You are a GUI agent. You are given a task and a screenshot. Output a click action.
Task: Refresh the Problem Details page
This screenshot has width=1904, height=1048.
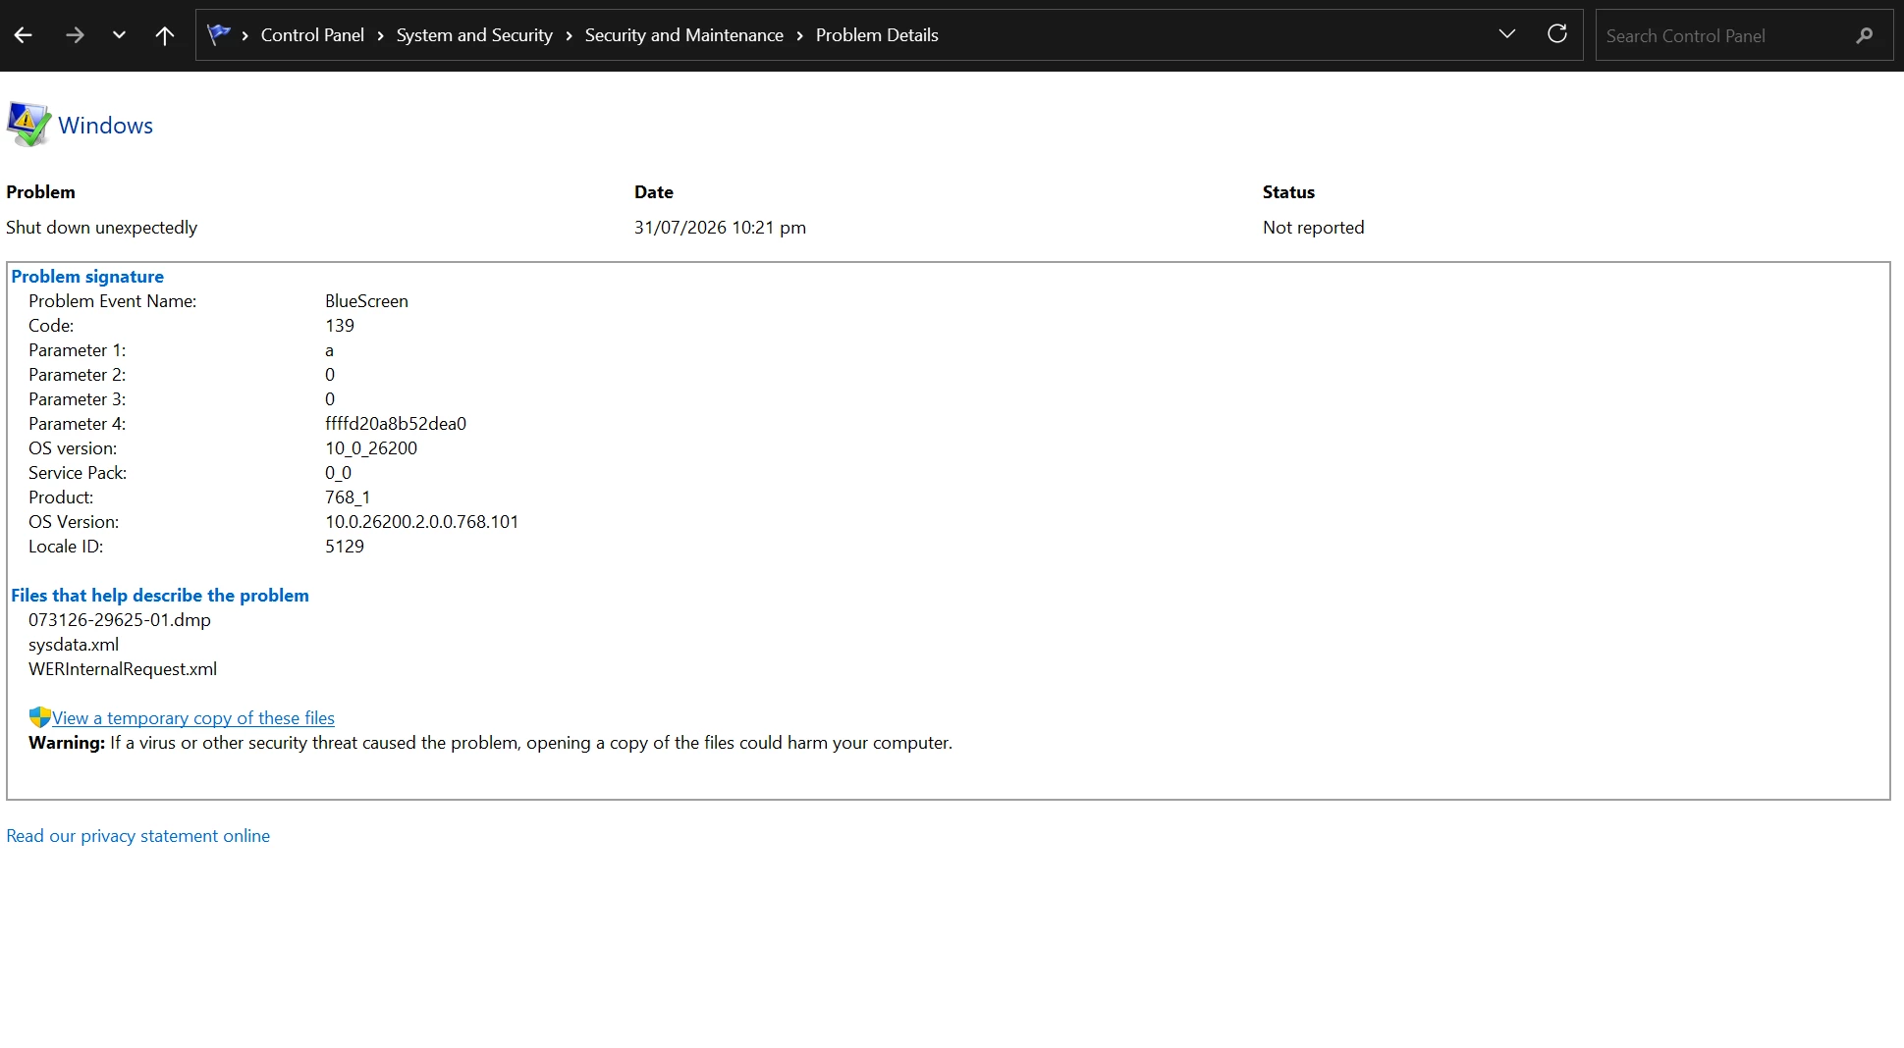tap(1557, 34)
